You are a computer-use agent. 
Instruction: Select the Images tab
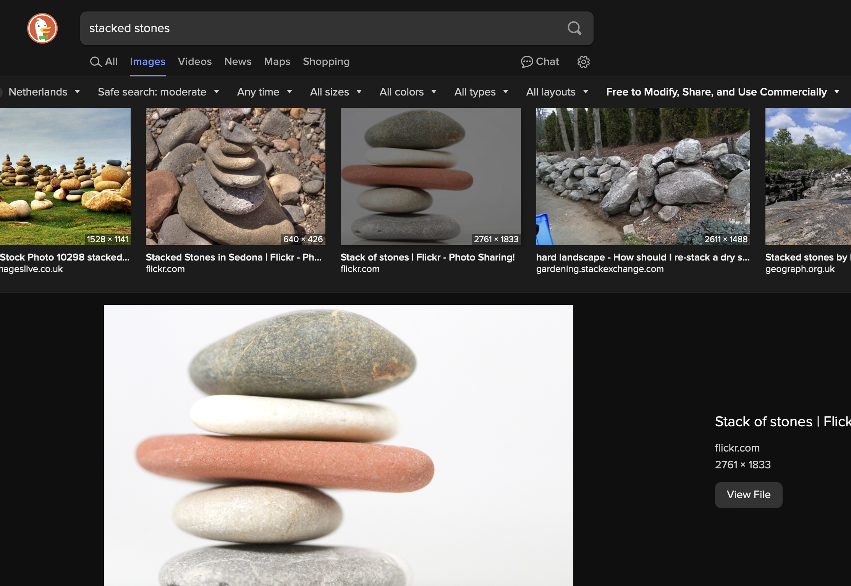[x=147, y=62]
